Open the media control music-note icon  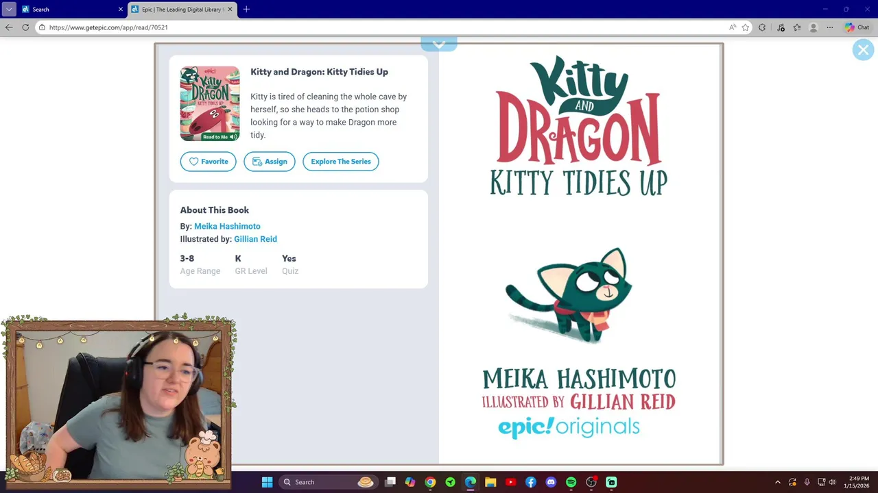[781, 27]
